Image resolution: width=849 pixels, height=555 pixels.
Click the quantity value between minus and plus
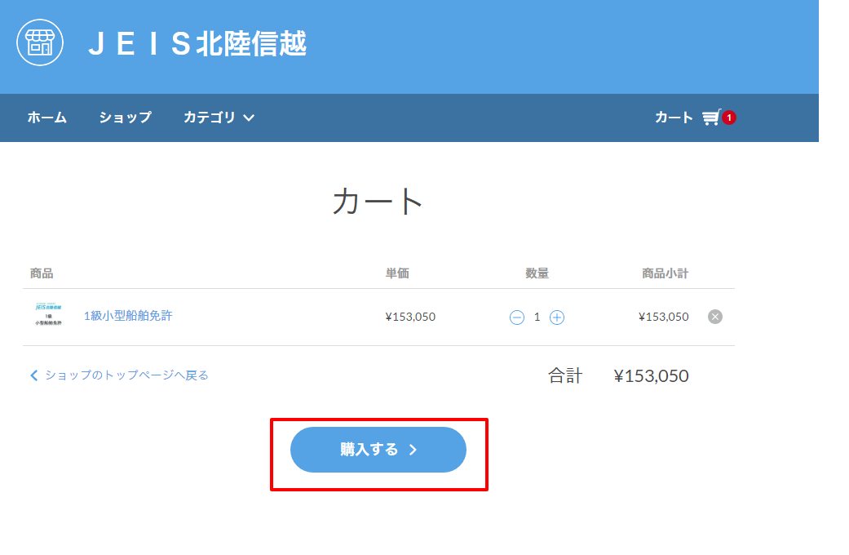pyautogui.click(x=537, y=317)
